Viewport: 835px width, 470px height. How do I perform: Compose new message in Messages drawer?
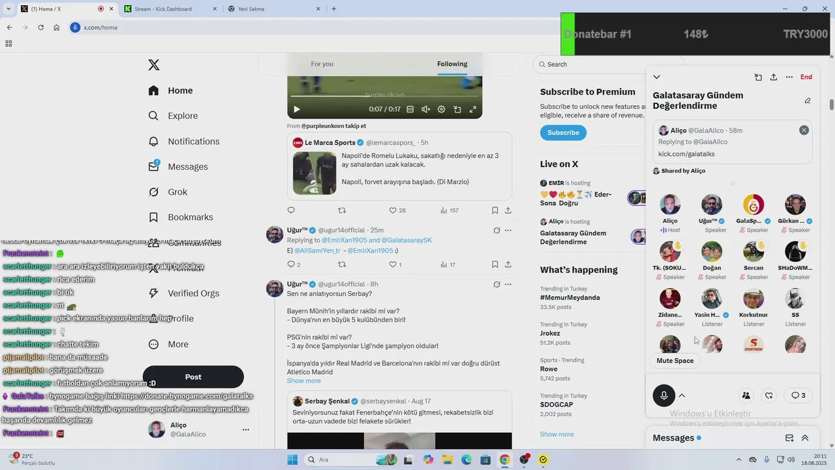[x=789, y=438]
